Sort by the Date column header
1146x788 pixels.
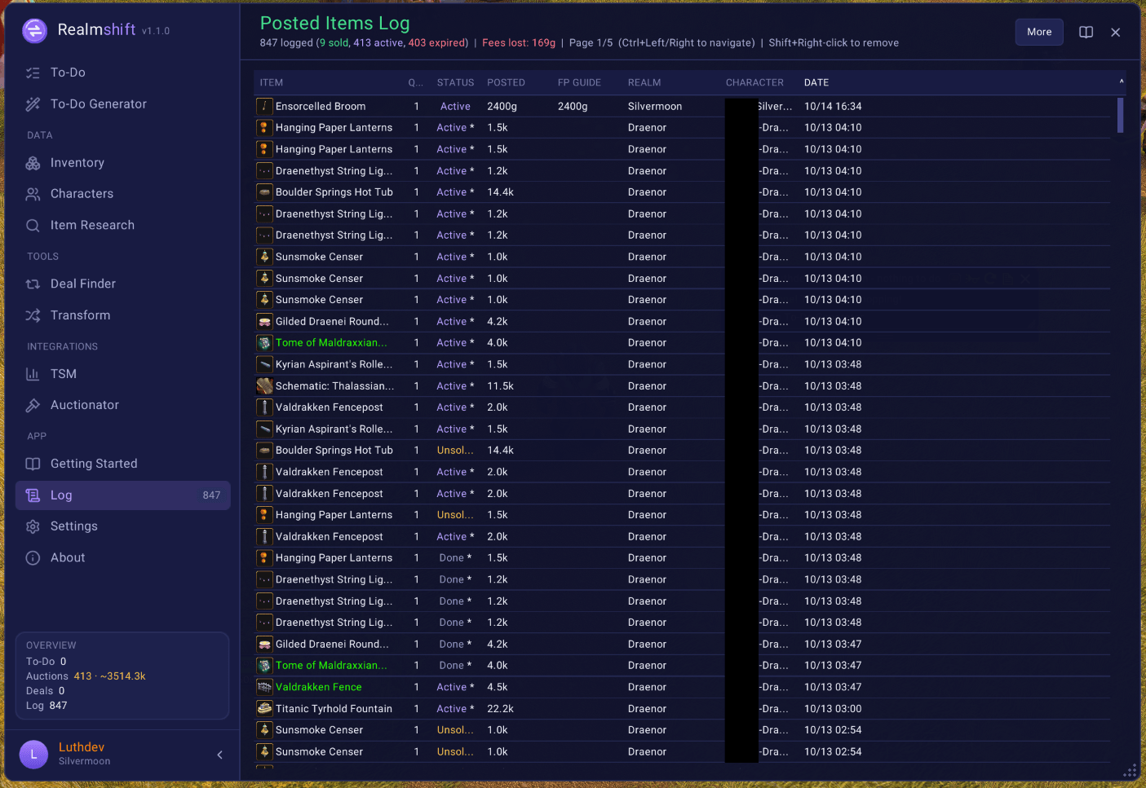[x=816, y=82]
